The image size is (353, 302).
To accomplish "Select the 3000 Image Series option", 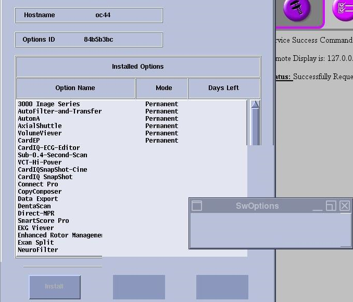I will 49,104.
